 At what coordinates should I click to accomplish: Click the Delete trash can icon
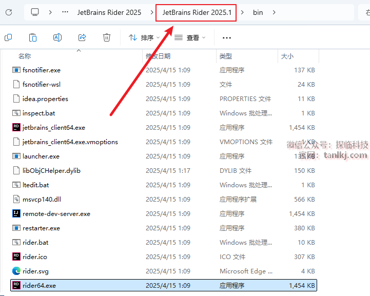[107, 37]
